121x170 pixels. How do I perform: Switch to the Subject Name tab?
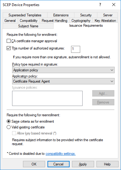28,26
